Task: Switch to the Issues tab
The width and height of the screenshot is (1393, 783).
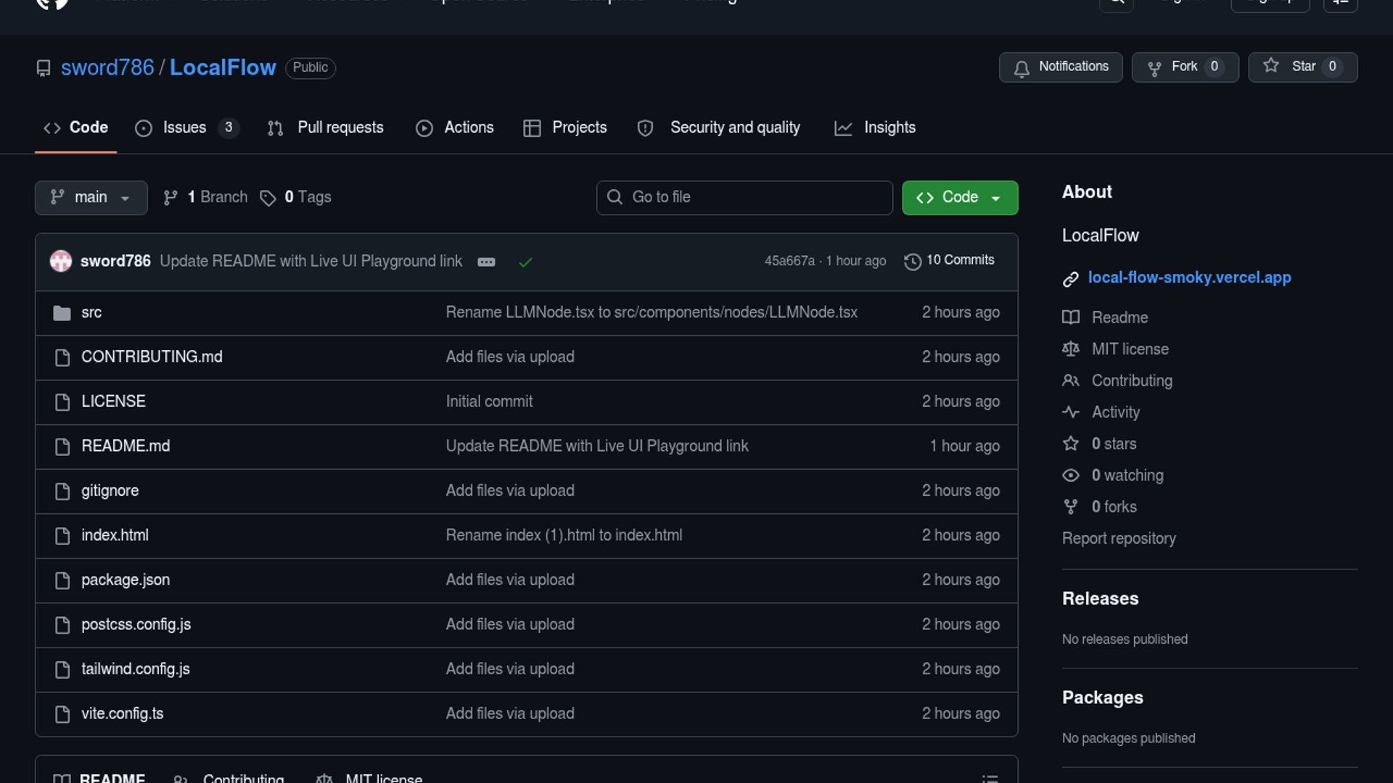Action: pyautogui.click(x=184, y=128)
